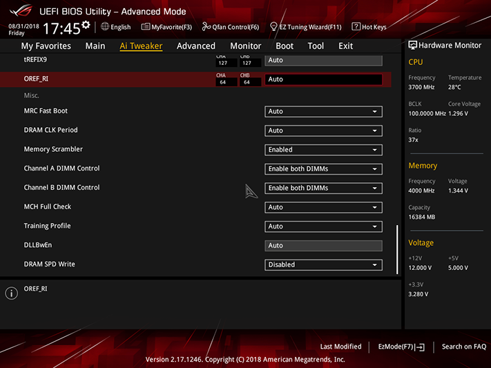Viewport: 491px width, 368px height.
Task: Select the OREF_RI setting row label
Action: point(36,79)
